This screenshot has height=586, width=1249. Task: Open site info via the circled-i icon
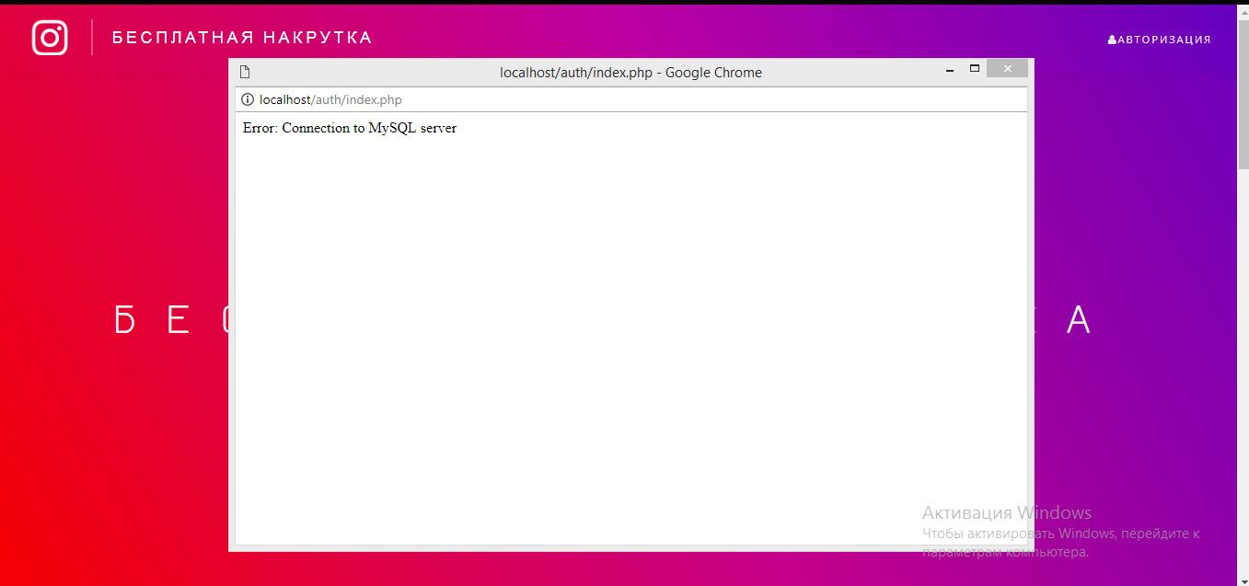click(247, 99)
